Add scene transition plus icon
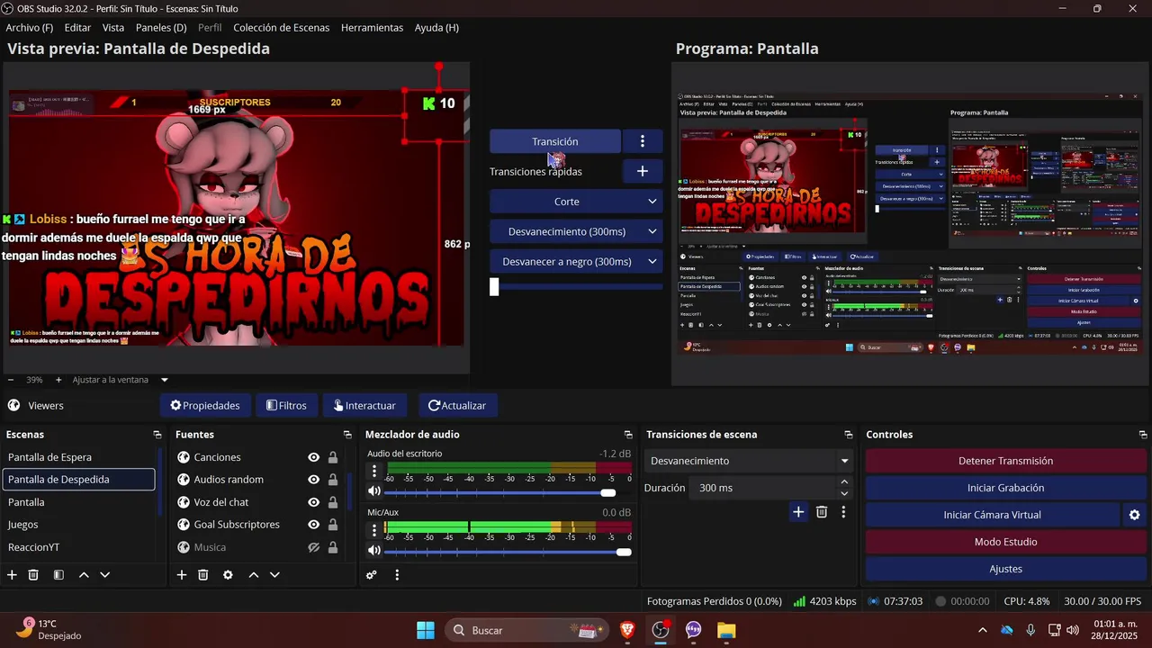1152x648 pixels. click(798, 512)
